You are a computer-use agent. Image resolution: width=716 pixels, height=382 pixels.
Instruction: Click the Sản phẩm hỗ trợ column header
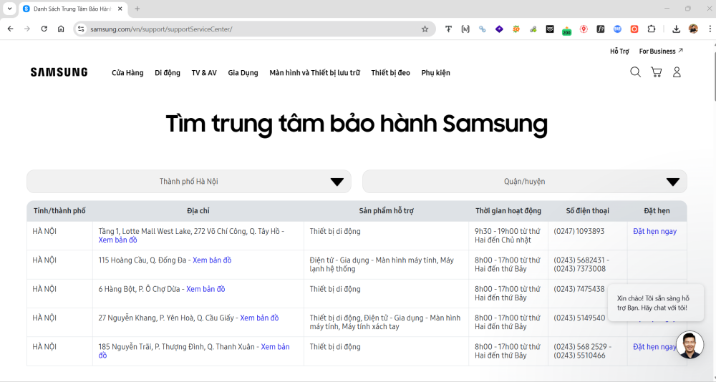387,211
